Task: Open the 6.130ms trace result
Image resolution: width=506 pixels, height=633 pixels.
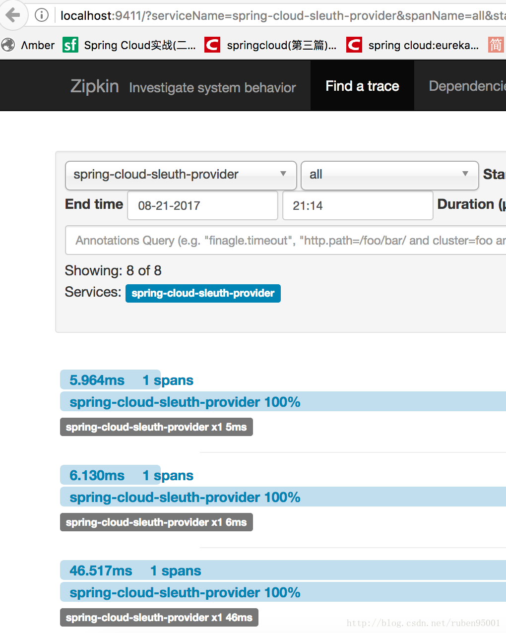Action: [x=110, y=475]
